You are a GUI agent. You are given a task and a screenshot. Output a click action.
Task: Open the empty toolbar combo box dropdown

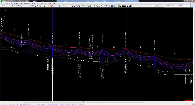click(153, 6)
